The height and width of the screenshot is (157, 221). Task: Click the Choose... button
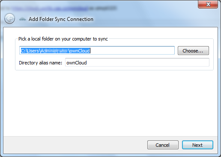coord(193,51)
